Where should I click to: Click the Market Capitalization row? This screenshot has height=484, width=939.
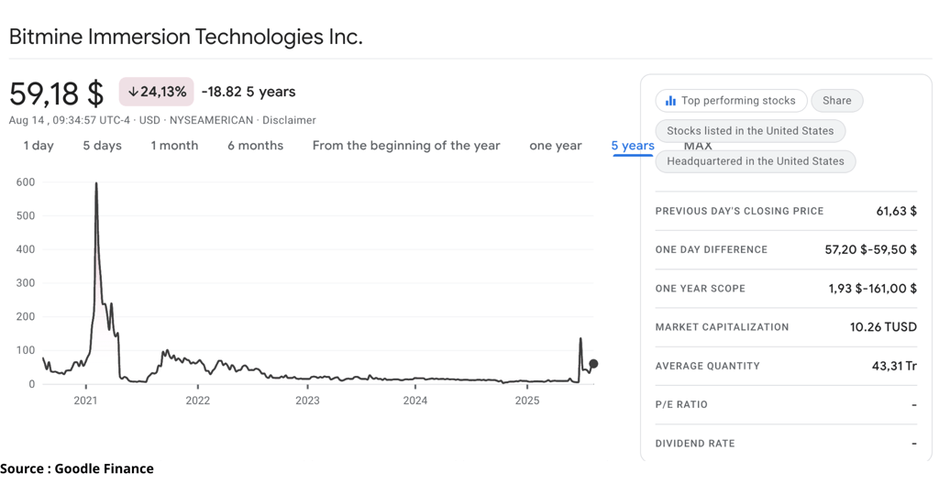(786, 327)
